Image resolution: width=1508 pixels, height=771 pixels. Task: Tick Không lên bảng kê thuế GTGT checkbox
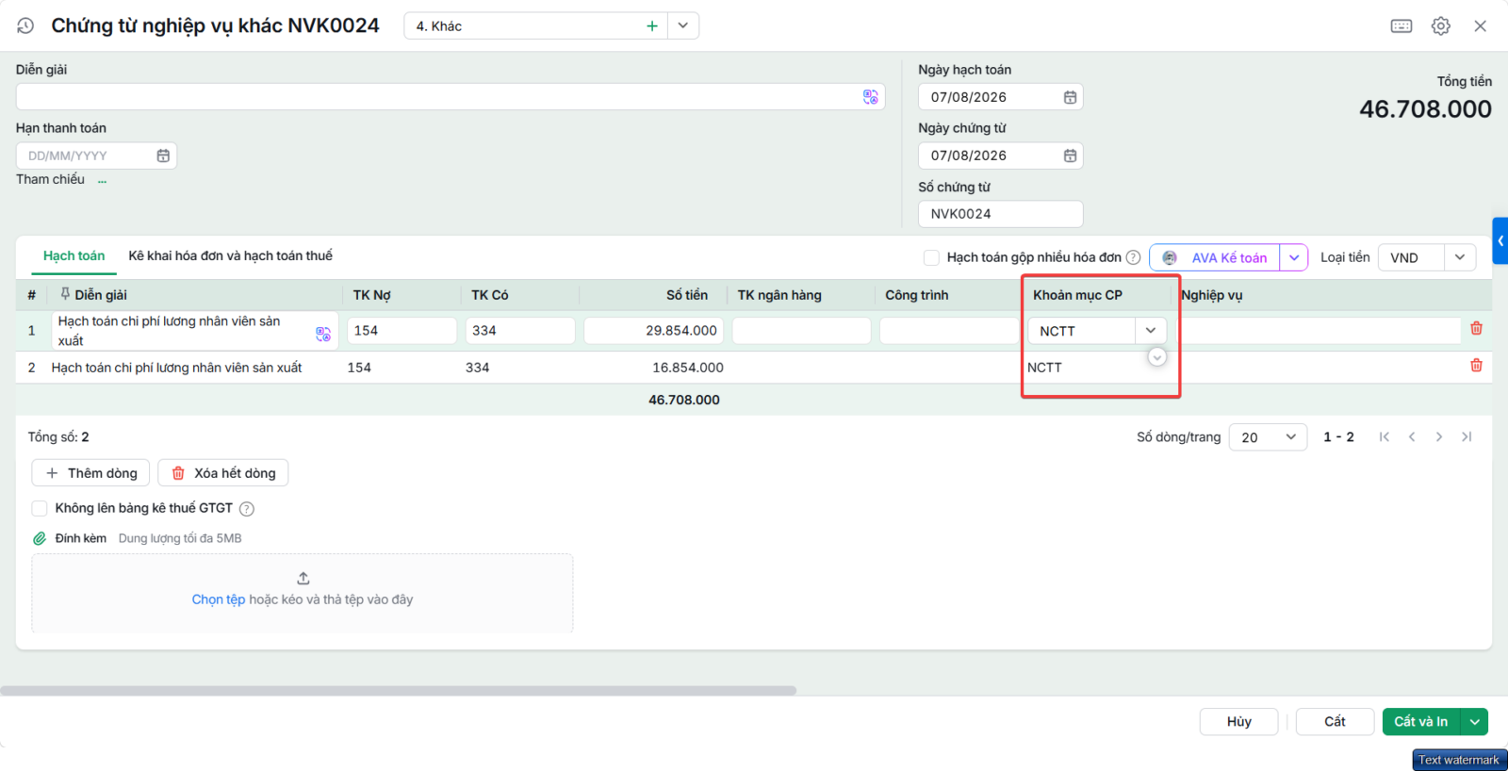[x=40, y=508]
